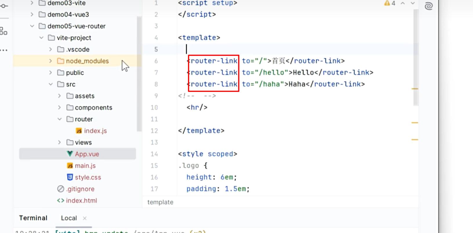Click the <script setup> tag on line 1
473x233 pixels.
(208, 3)
